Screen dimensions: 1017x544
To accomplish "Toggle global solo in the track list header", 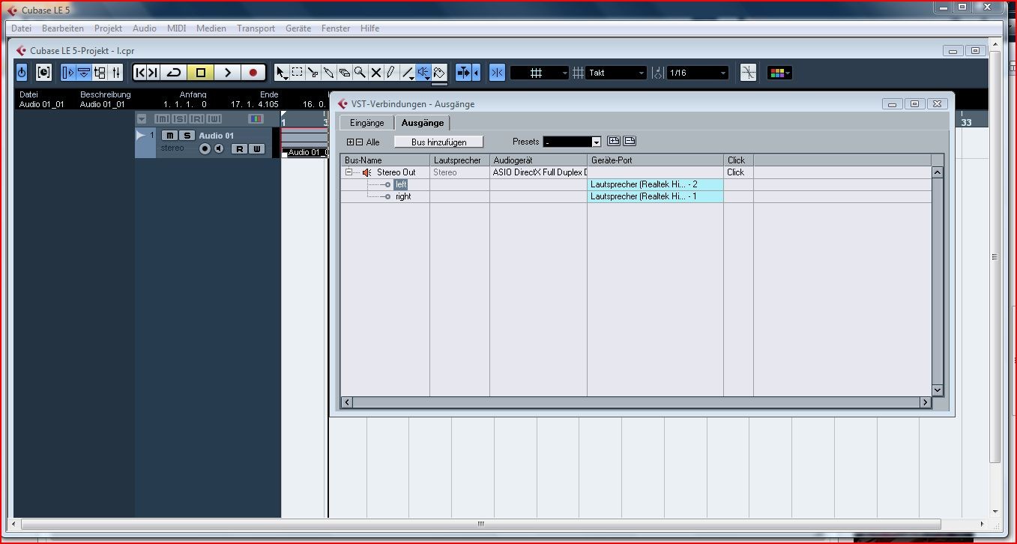I will click(x=179, y=119).
